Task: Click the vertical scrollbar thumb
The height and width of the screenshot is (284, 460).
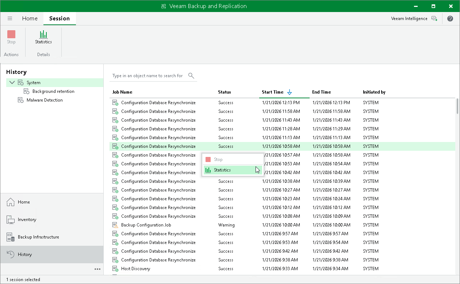Action: click(457, 106)
